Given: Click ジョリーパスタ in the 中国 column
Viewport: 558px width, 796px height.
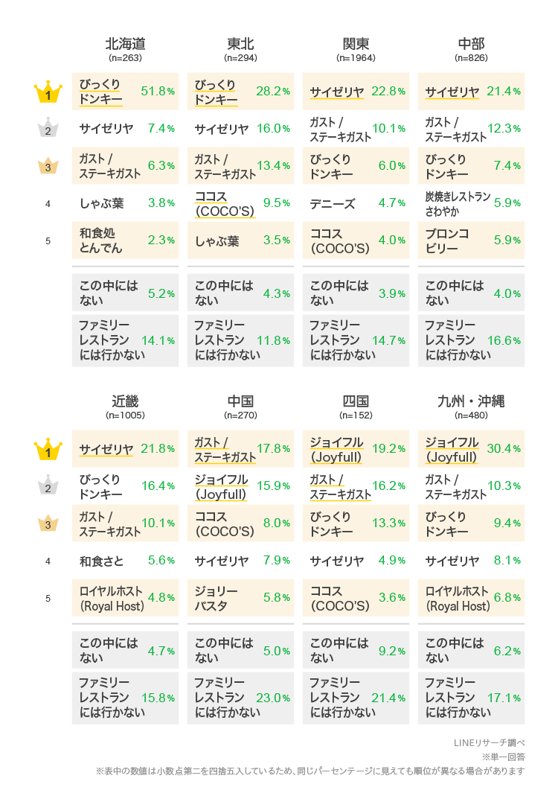Looking at the screenshot, I should click(x=217, y=598).
